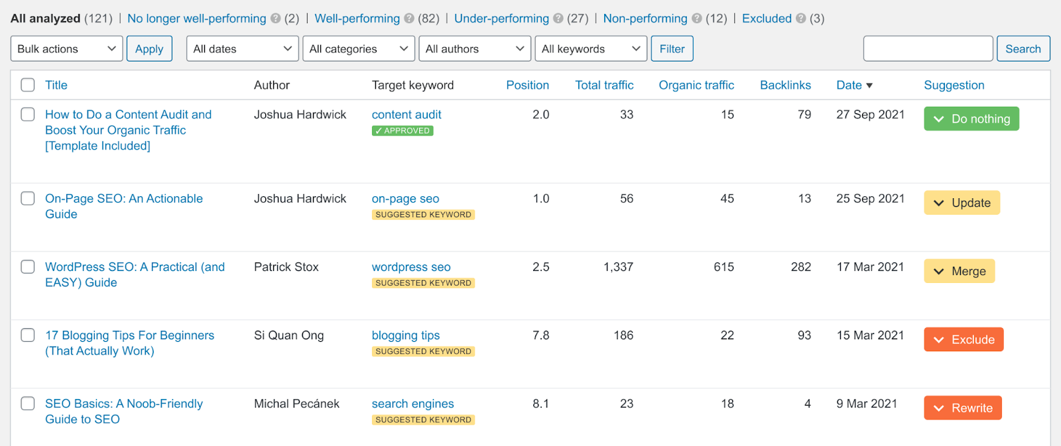This screenshot has width=1061, height=446.
Task: Show the Under-performing posts tab
Action: click(501, 19)
